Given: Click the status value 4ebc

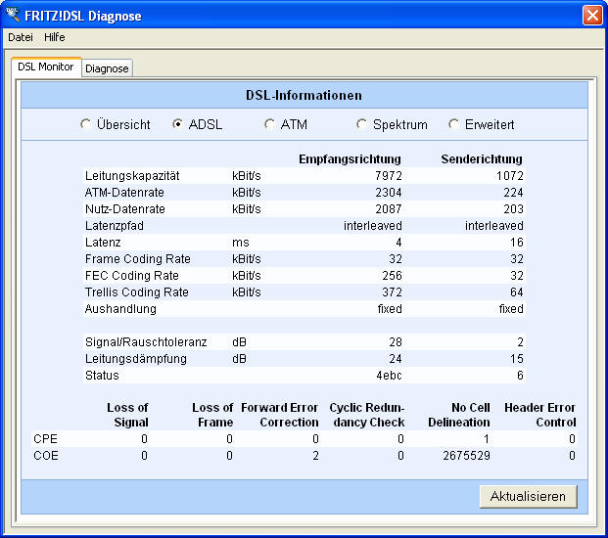Looking at the screenshot, I should [389, 376].
